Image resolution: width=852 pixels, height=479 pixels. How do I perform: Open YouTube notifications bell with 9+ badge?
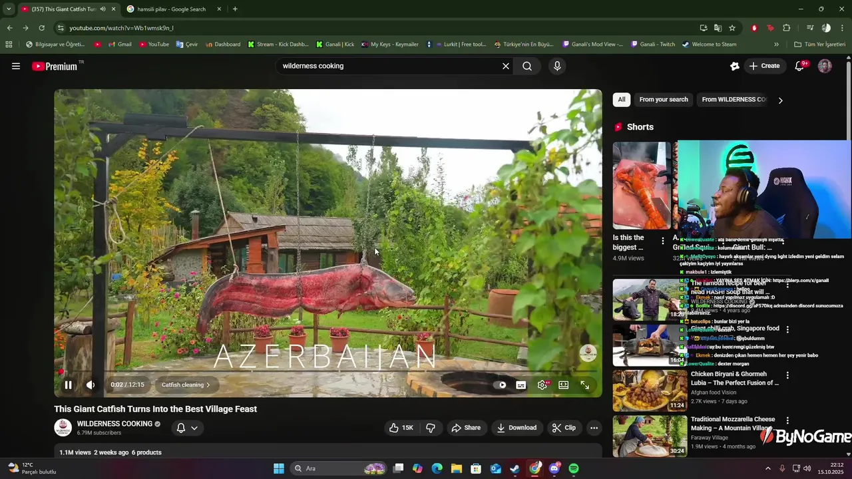801,66
